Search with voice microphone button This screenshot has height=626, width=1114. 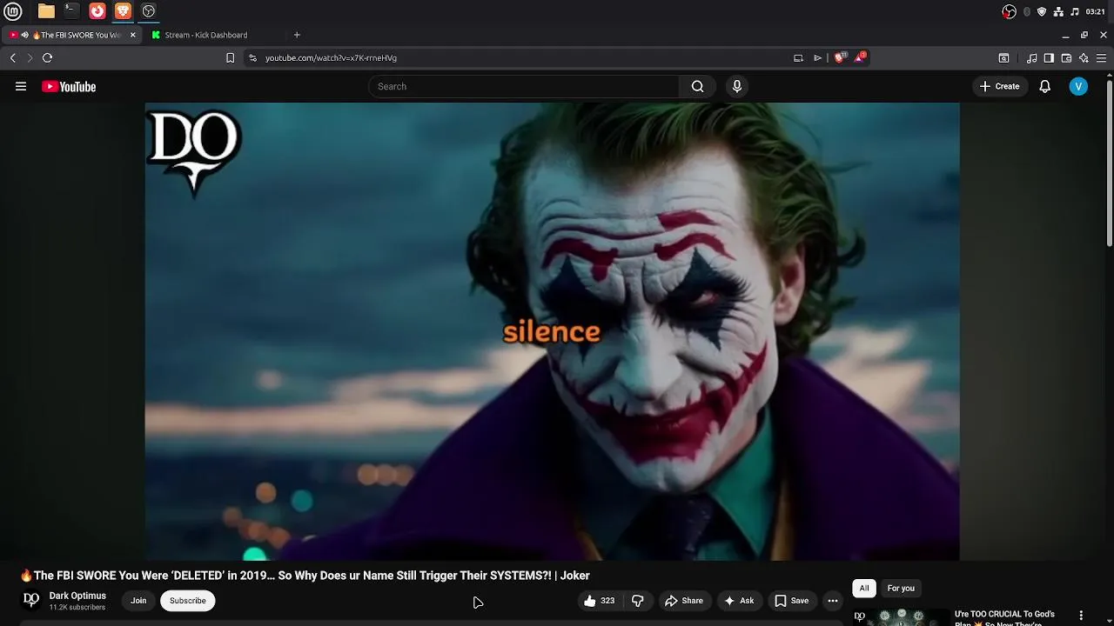(x=737, y=86)
